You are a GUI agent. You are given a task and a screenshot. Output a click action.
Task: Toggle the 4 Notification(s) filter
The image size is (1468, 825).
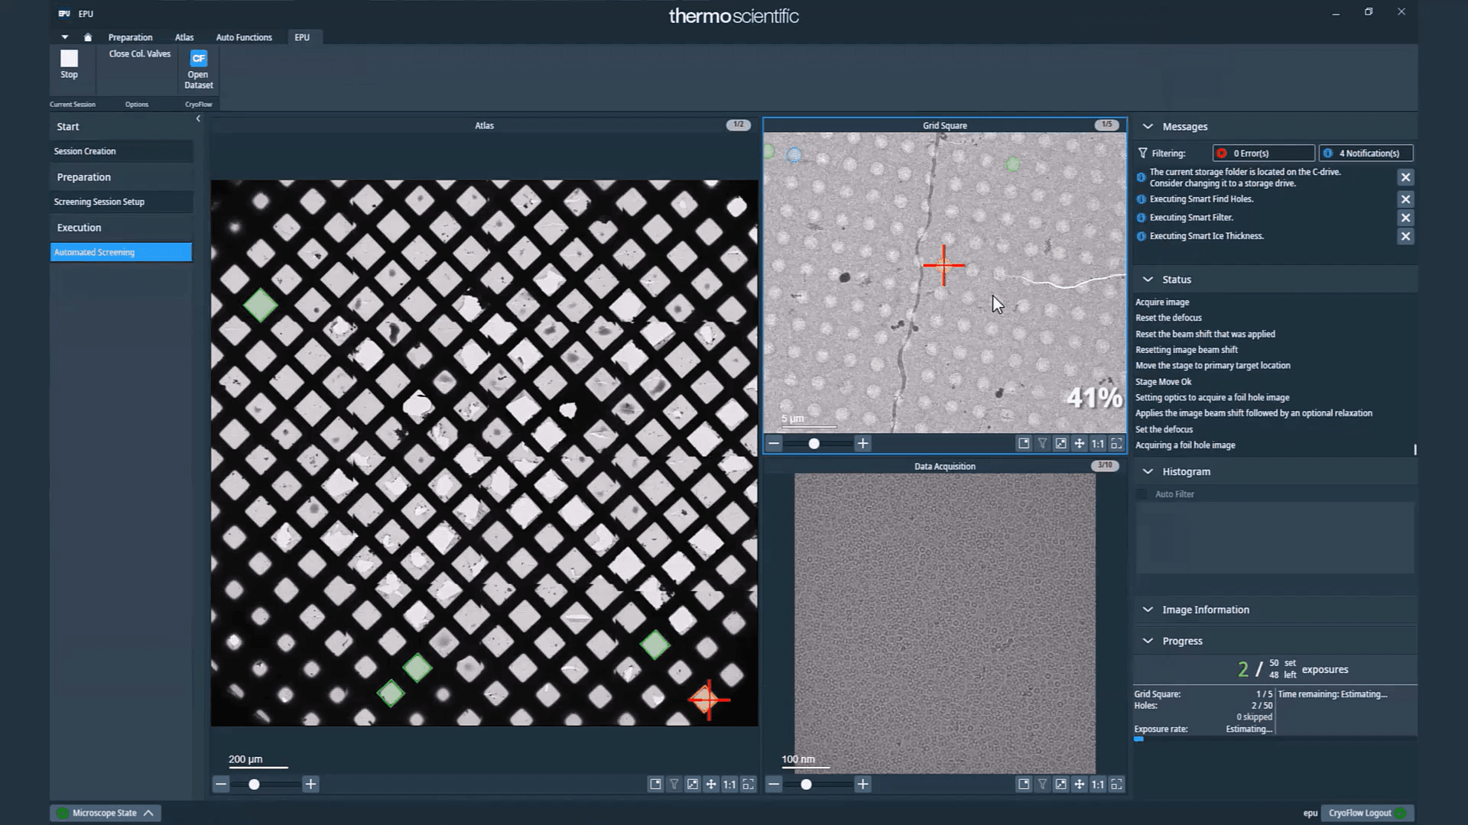coord(1366,154)
